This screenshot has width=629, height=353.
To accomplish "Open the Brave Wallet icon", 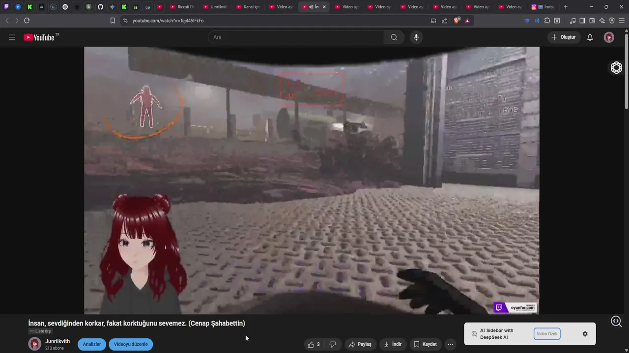I will point(592,21).
